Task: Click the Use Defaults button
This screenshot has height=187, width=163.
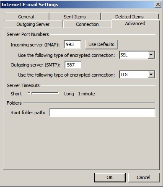Action: [101, 44]
